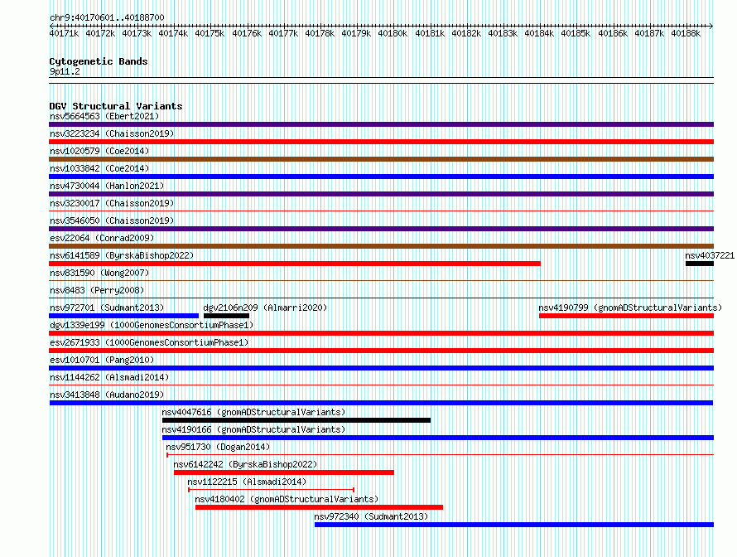Click the black bar under dgv2106n209
Viewport: 737px width, 557px height.
[226, 316]
